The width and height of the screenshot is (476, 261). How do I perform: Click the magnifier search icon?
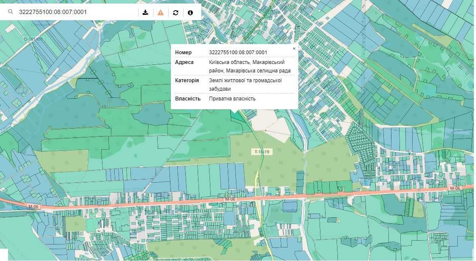10,12
